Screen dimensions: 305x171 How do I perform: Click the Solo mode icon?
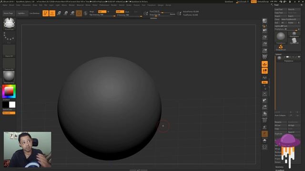point(264,141)
